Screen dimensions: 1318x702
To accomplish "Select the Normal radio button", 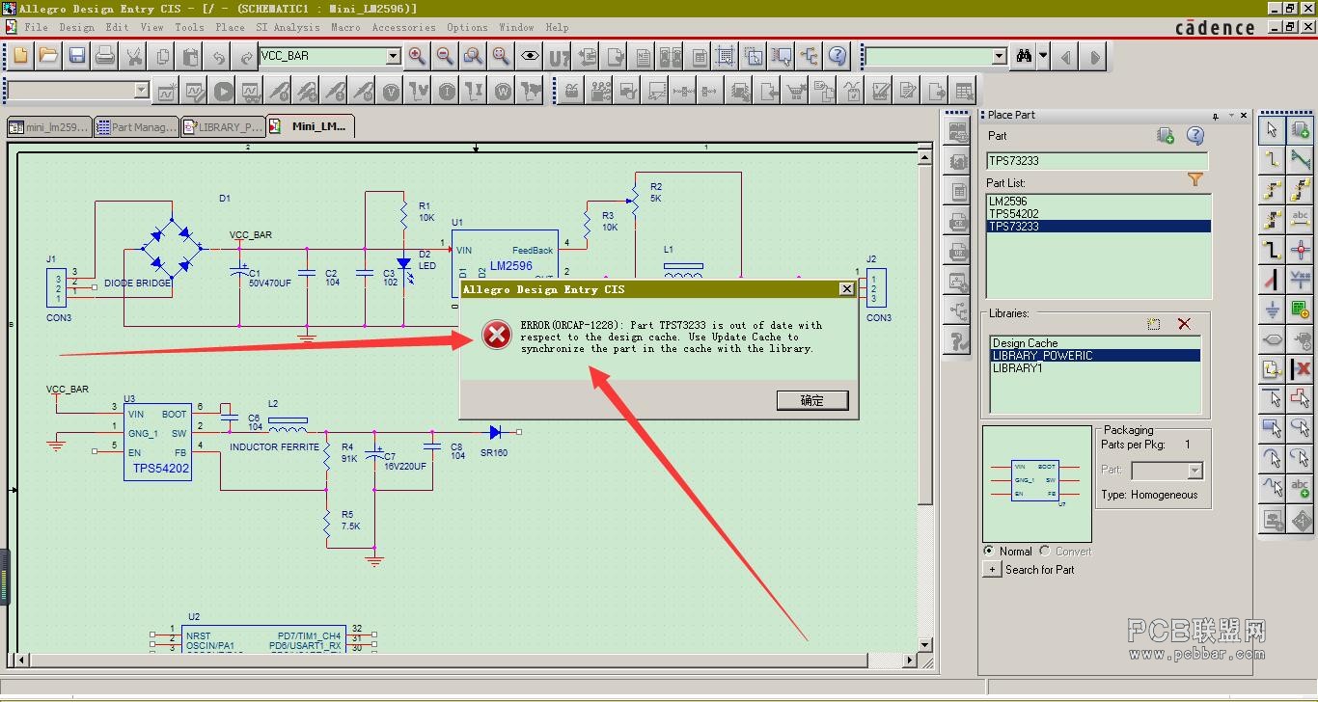I will pos(989,551).
